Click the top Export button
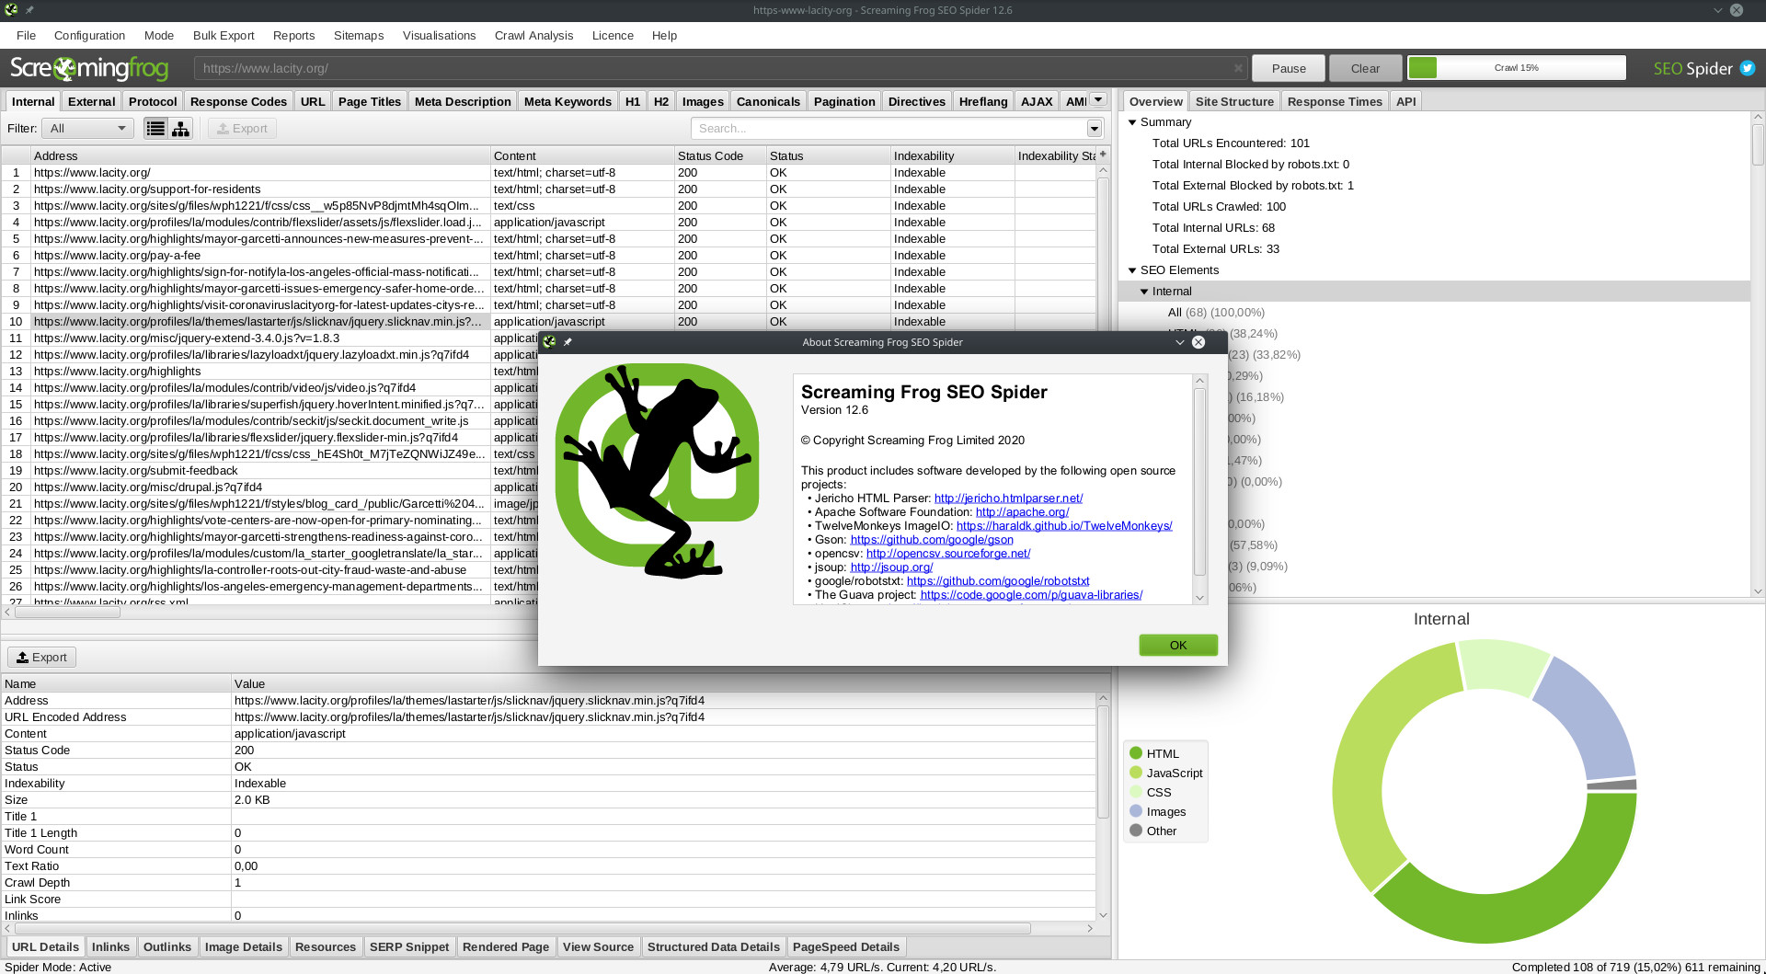The width and height of the screenshot is (1766, 974). (x=242, y=129)
